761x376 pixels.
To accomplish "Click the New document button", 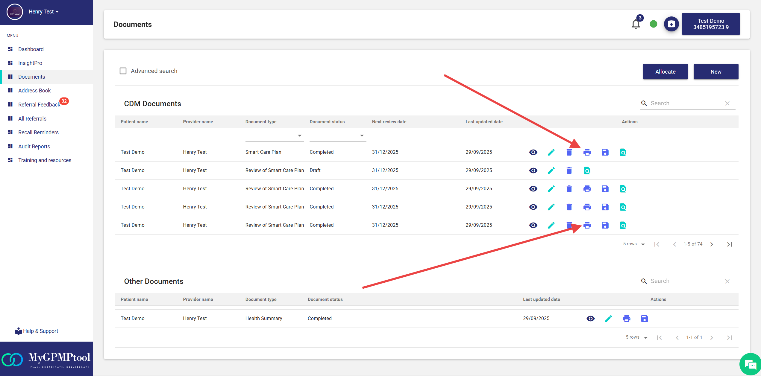I will point(715,71).
